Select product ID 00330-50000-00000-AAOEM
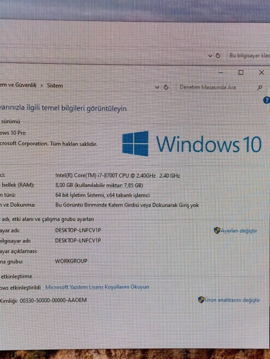This screenshot has height=359, width=270. [x=53, y=300]
